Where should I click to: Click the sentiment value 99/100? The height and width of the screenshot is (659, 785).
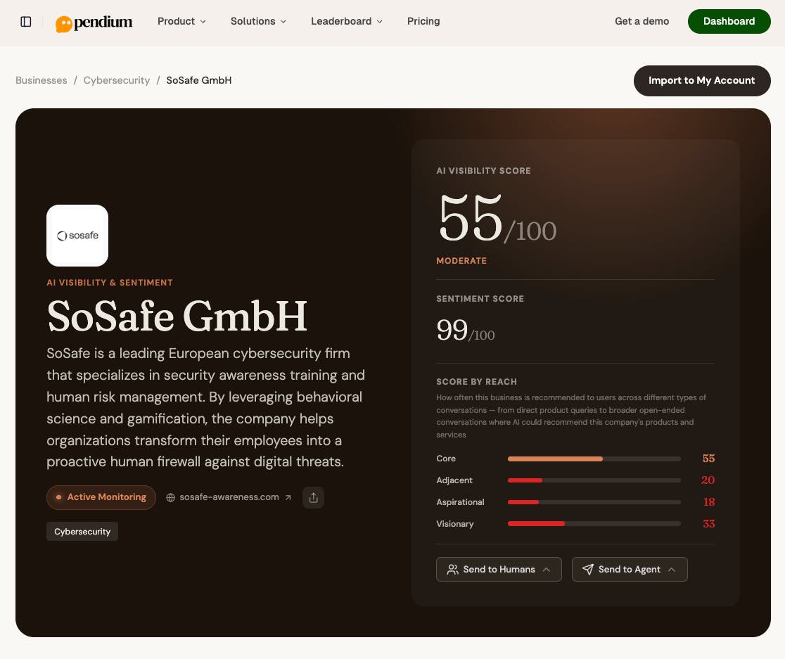click(x=466, y=331)
